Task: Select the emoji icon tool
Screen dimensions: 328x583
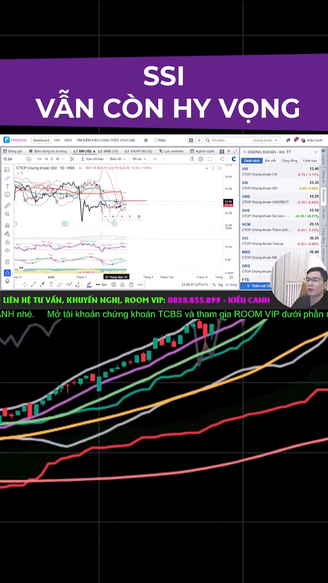Action: tap(7, 194)
